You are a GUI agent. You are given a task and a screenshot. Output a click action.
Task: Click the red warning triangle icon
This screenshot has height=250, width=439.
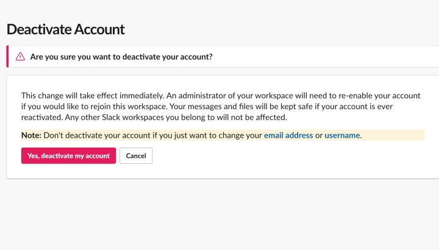[20, 57]
